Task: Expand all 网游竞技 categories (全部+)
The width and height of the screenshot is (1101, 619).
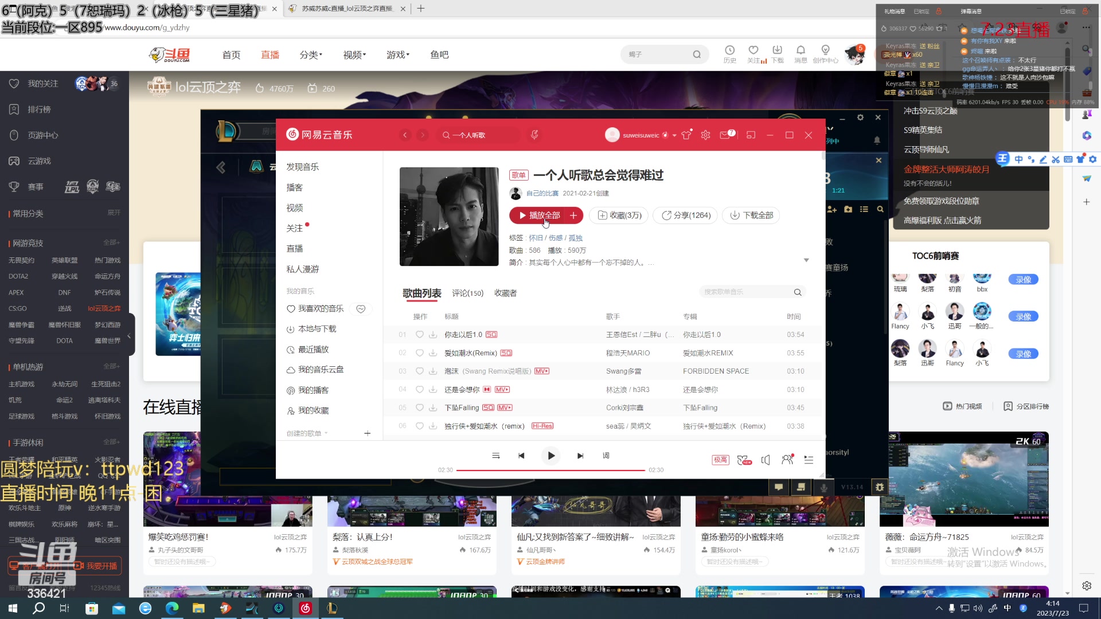Action: [111, 242]
